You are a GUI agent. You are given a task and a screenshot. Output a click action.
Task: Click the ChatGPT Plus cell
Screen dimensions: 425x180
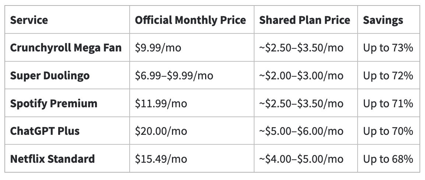pos(45,131)
